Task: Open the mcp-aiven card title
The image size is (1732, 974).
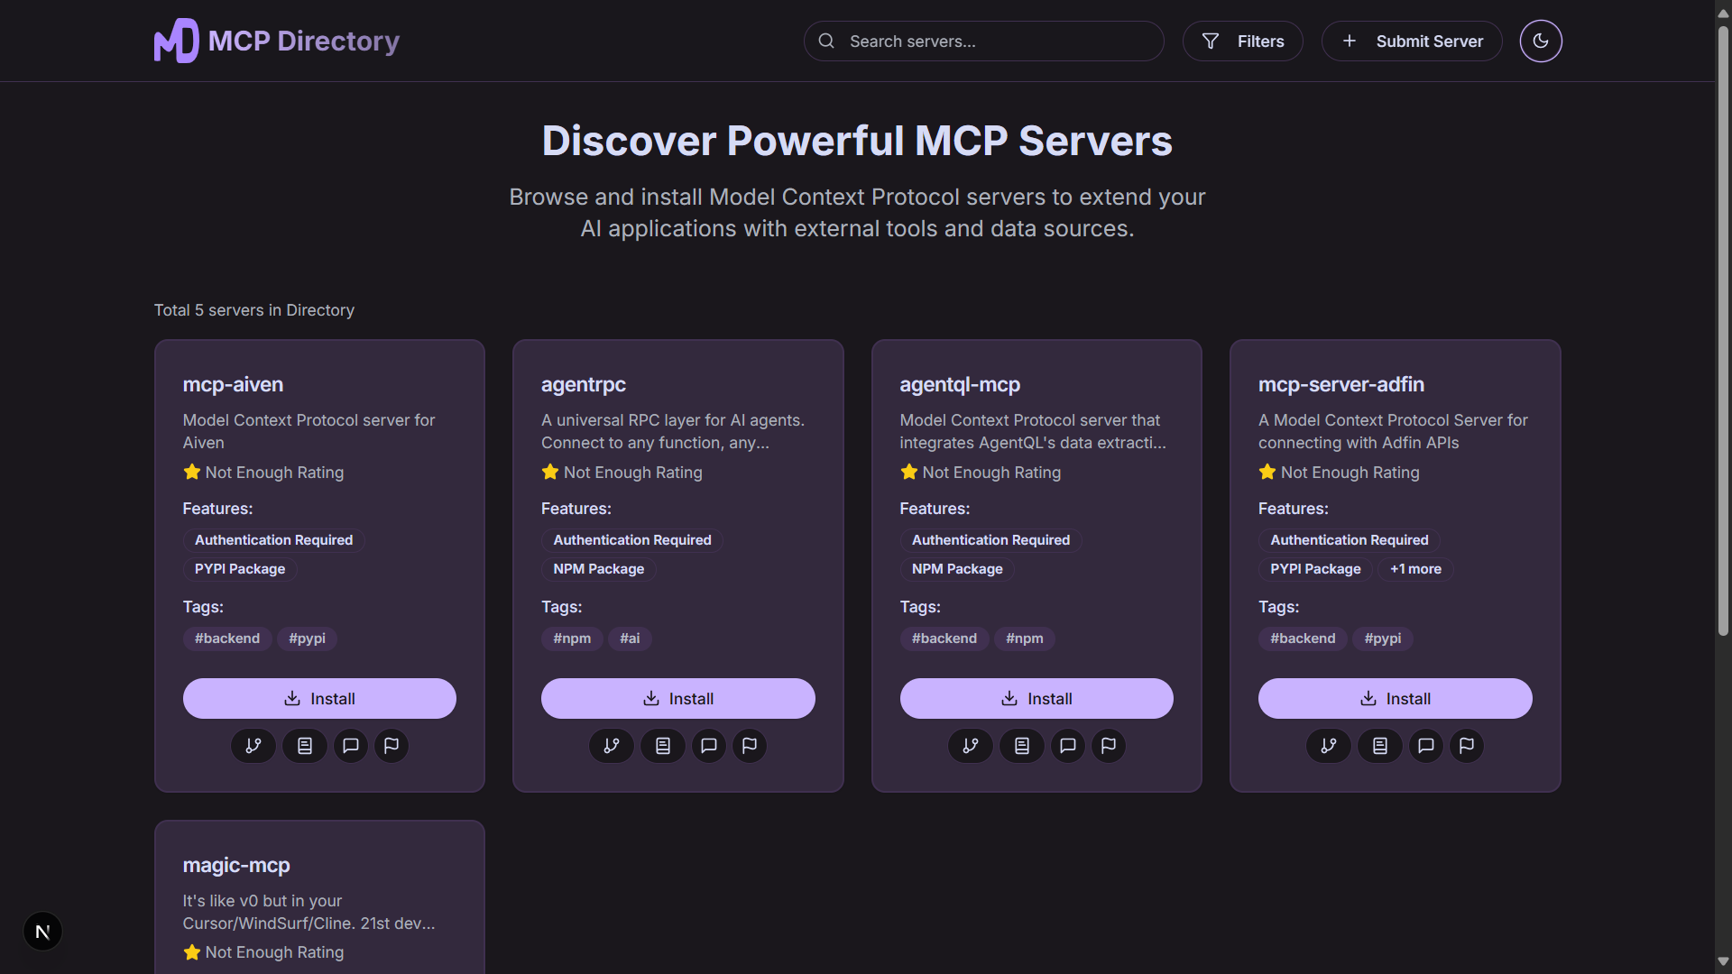Action: (x=233, y=384)
